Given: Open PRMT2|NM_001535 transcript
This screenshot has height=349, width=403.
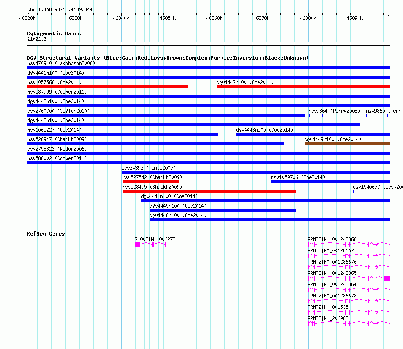Looking at the screenshot, I should pos(349,312).
